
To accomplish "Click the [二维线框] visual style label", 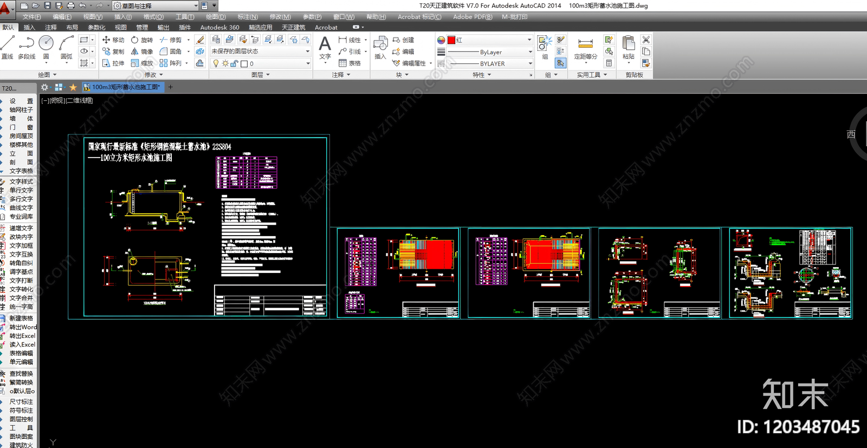I will [80, 100].
